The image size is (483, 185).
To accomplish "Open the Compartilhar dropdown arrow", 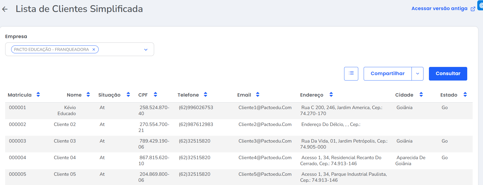I will [x=417, y=74].
